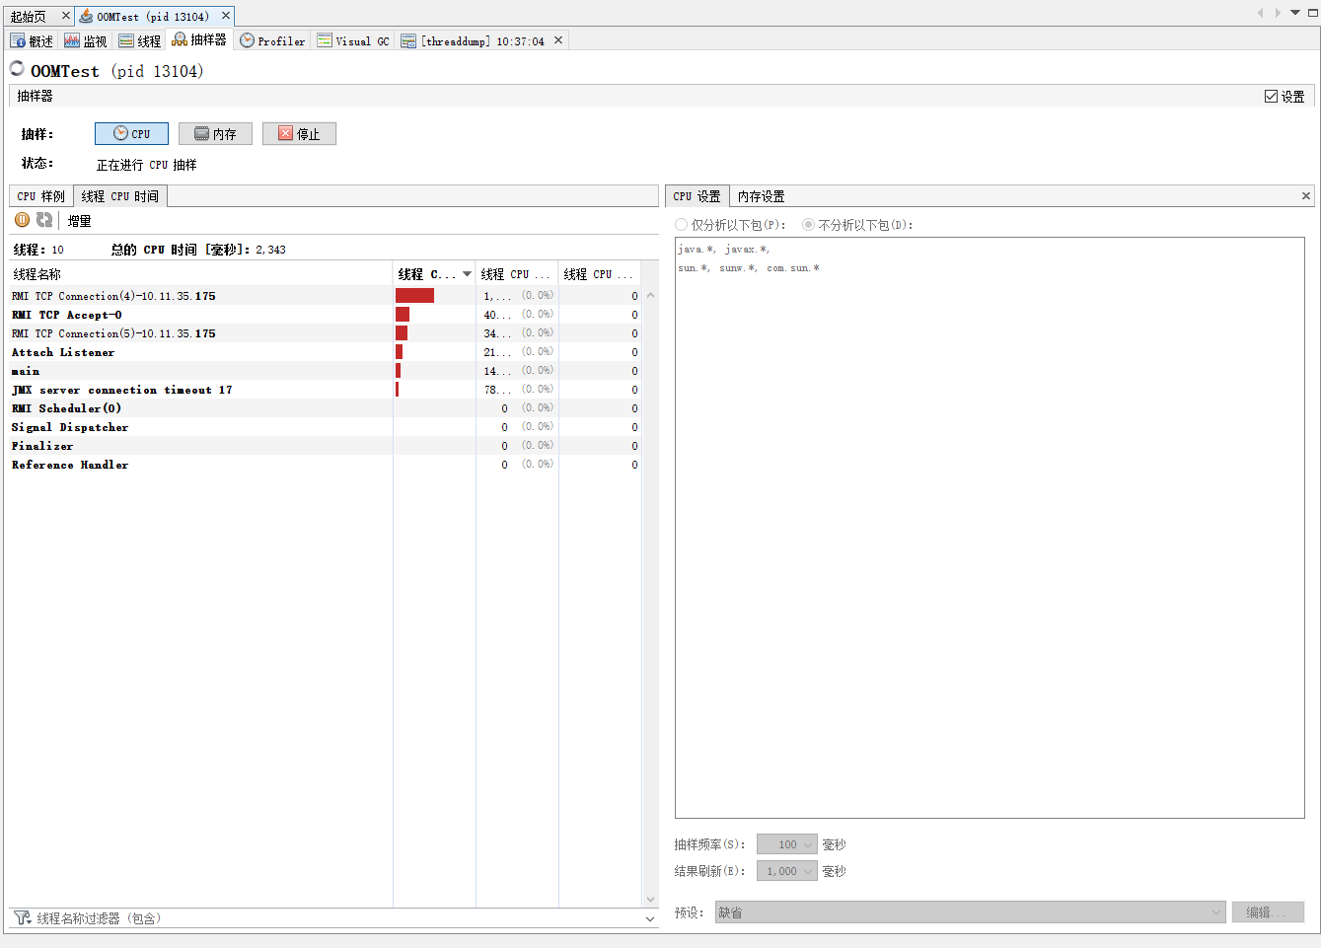
Task: Click the 线程名称 column header
Action: pos(201,274)
